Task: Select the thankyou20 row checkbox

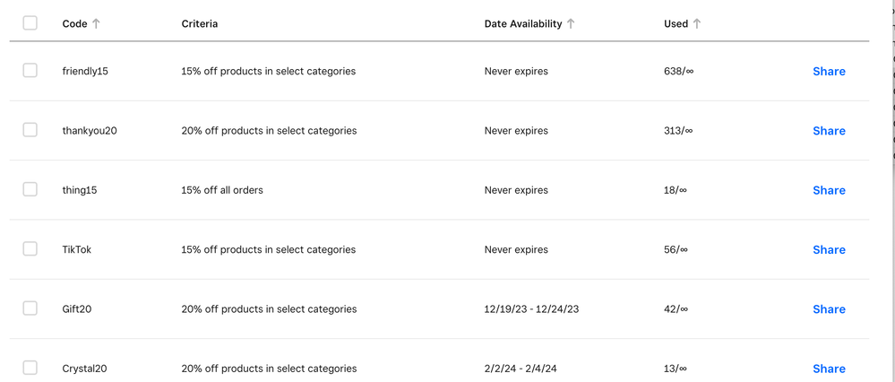Action: (x=30, y=130)
